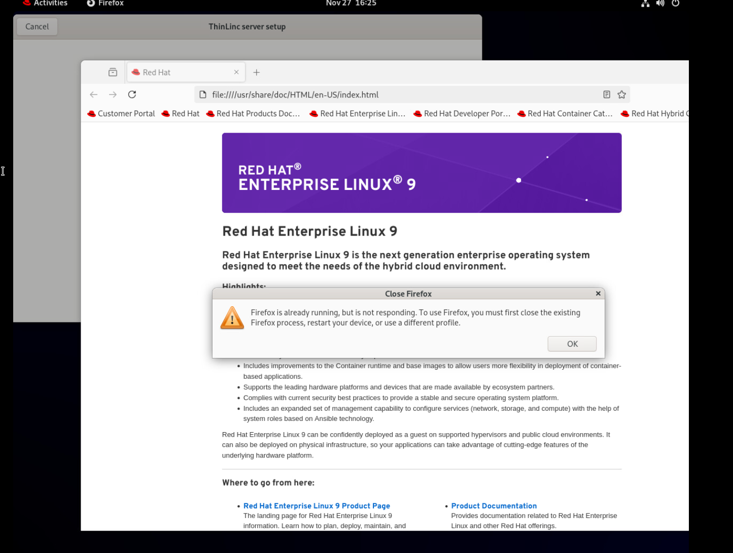
Task: Open the Red Hat Hybrid bookmark
Action: [654, 114]
